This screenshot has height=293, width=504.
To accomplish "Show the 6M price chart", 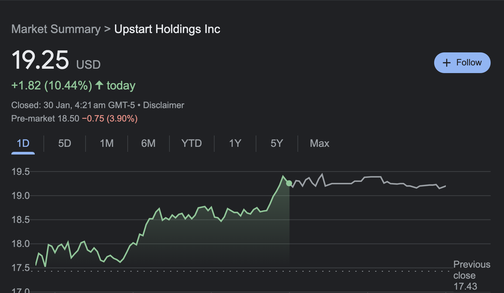I will tap(148, 143).
